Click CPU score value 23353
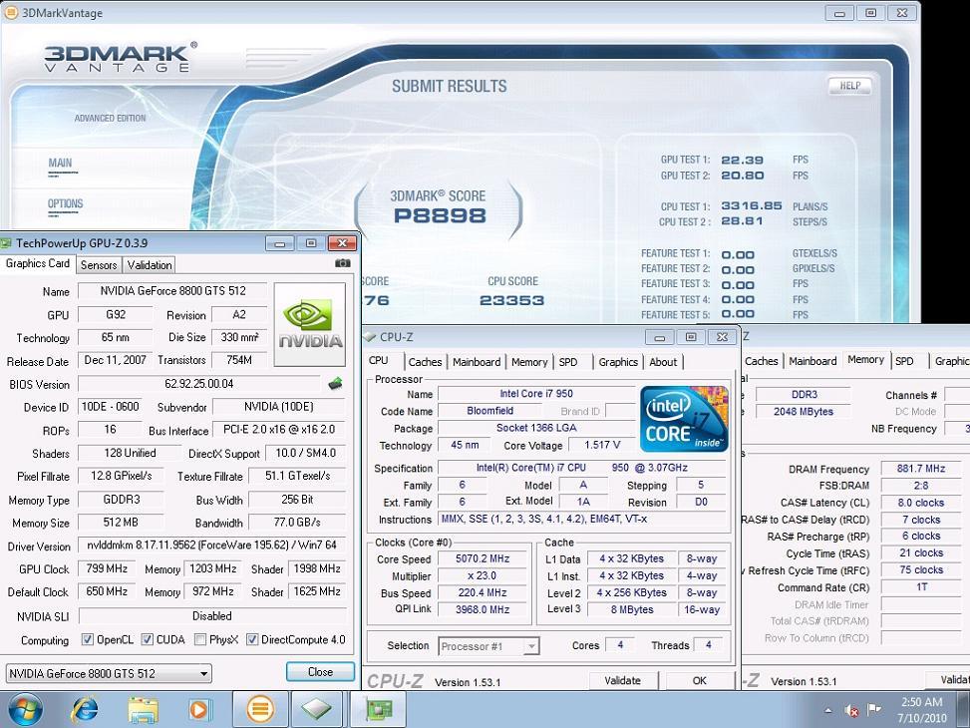The width and height of the screenshot is (970, 728). point(511,300)
